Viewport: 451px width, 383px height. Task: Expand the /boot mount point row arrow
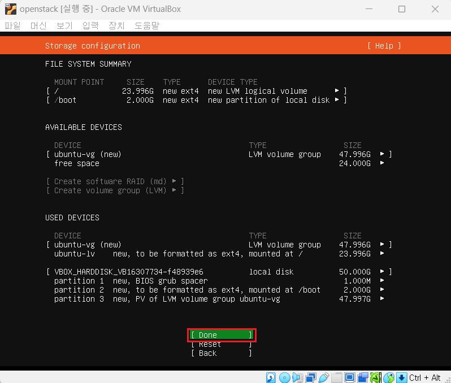(337, 100)
